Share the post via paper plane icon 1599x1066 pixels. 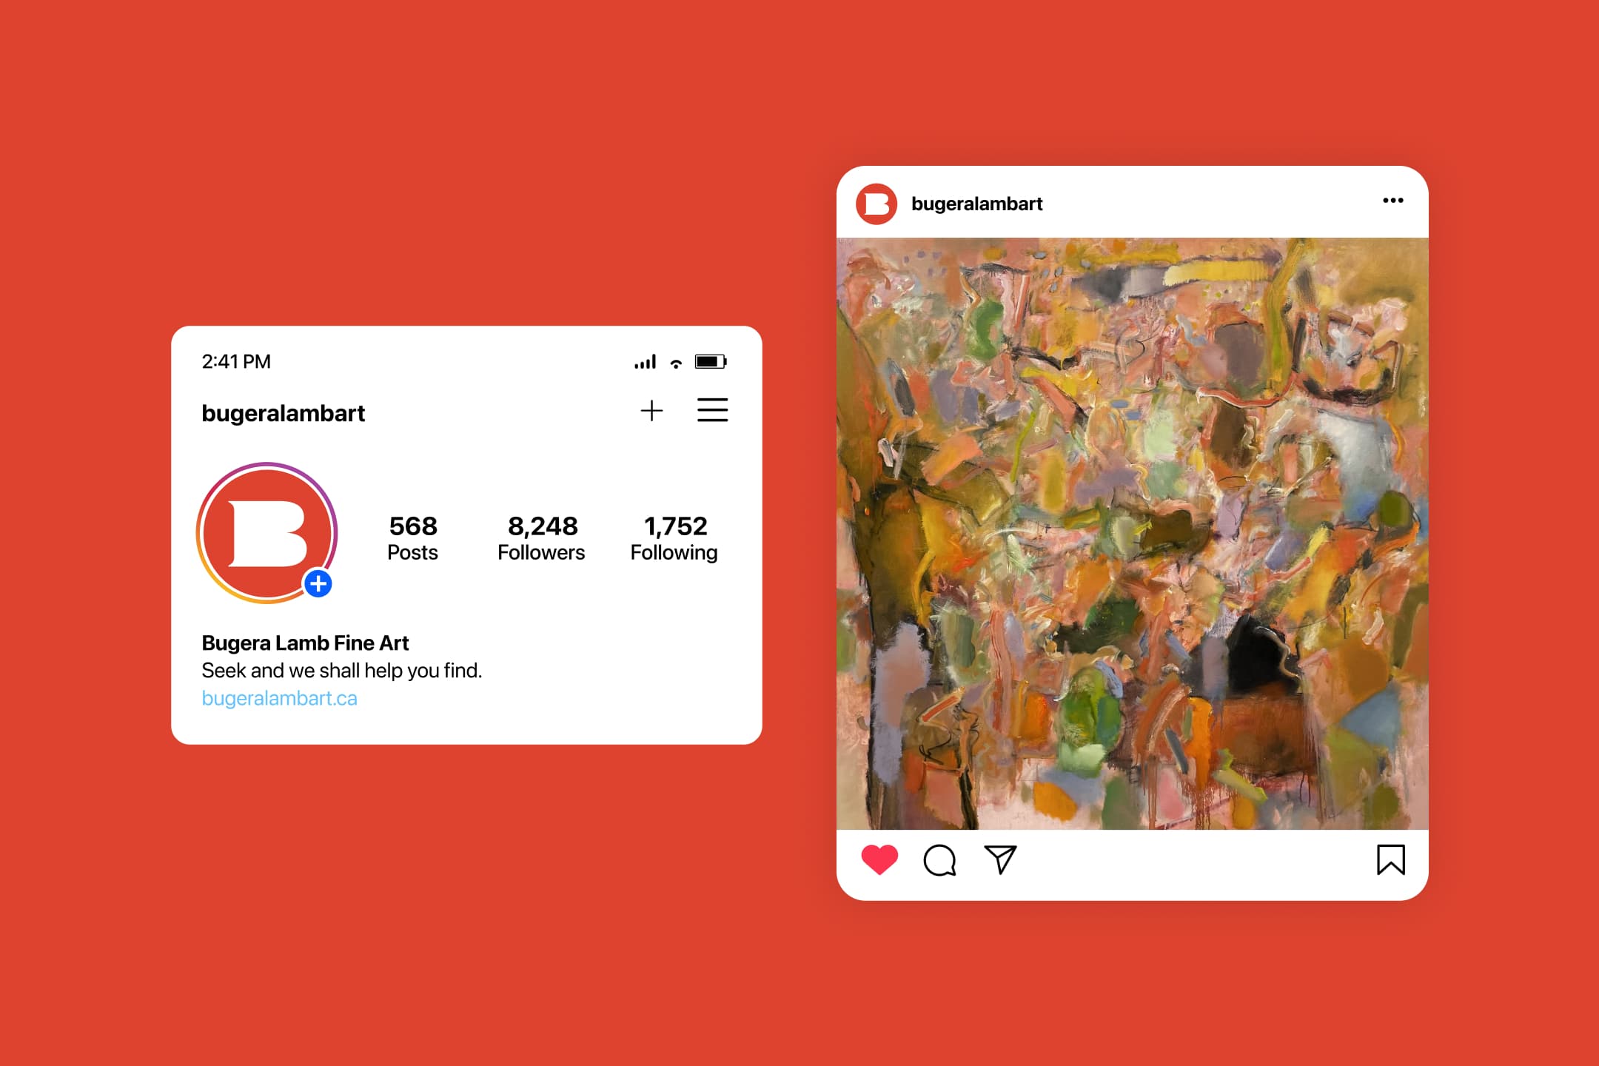(1001, 859)
